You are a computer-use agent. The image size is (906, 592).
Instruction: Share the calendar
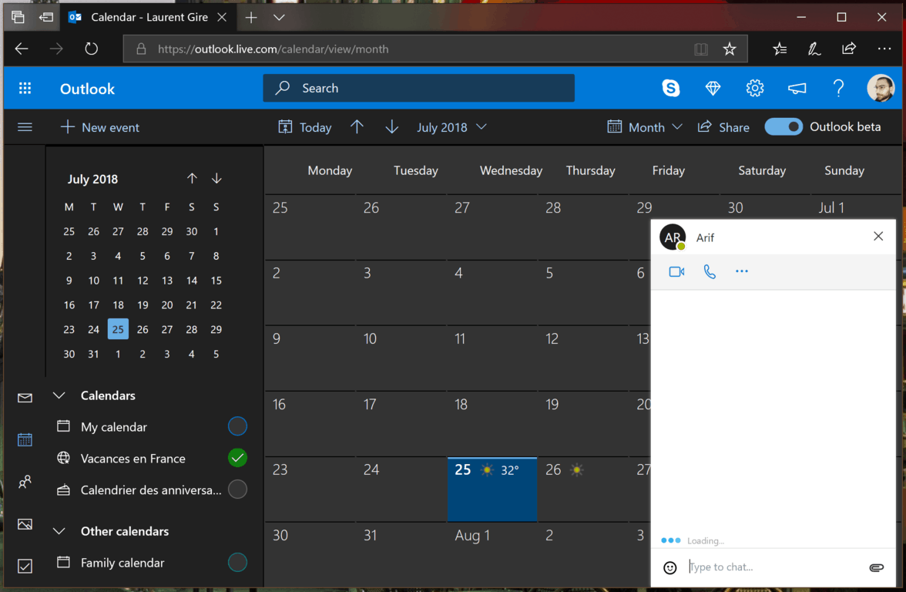[723, 127]
